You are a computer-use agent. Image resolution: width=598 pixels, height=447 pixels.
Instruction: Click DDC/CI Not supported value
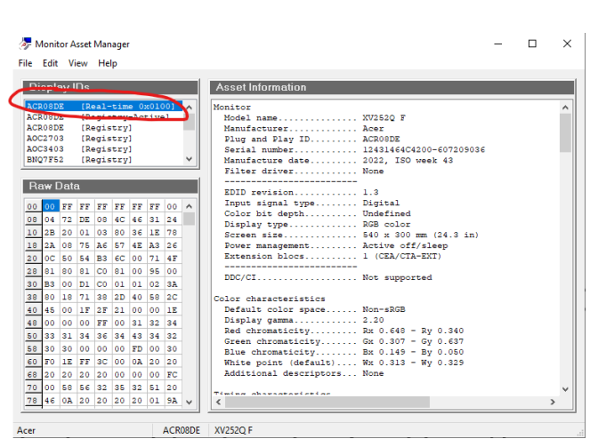point(397,278)
